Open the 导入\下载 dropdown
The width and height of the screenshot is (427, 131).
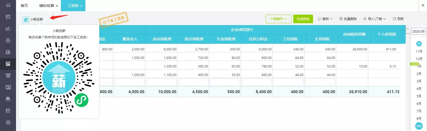[x=375, y=19]
